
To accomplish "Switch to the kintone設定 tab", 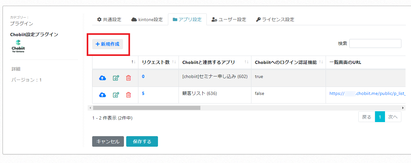I will (x=147, y=19).
